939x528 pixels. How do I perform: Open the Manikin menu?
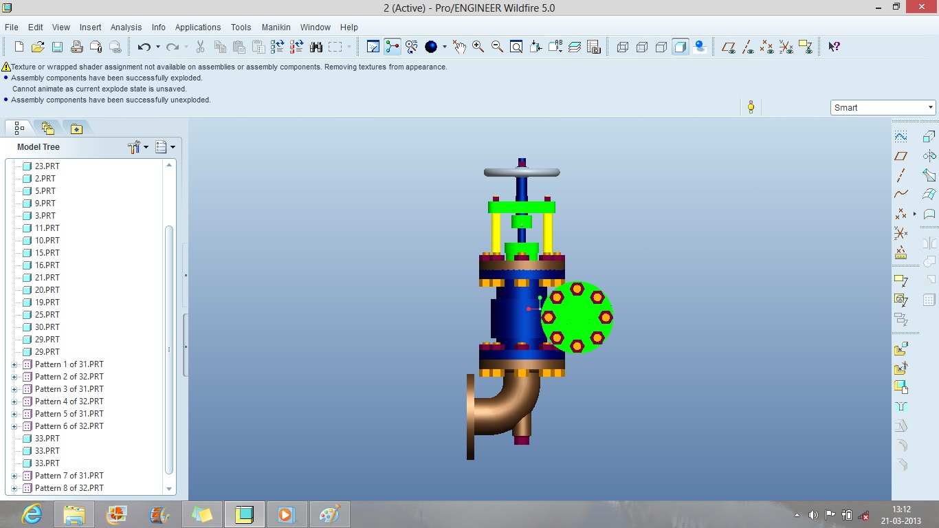pos(276,27)
